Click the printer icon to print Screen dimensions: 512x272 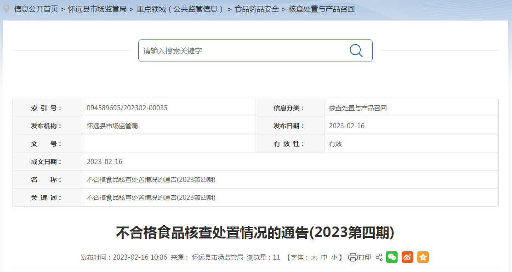coord(353,257)
